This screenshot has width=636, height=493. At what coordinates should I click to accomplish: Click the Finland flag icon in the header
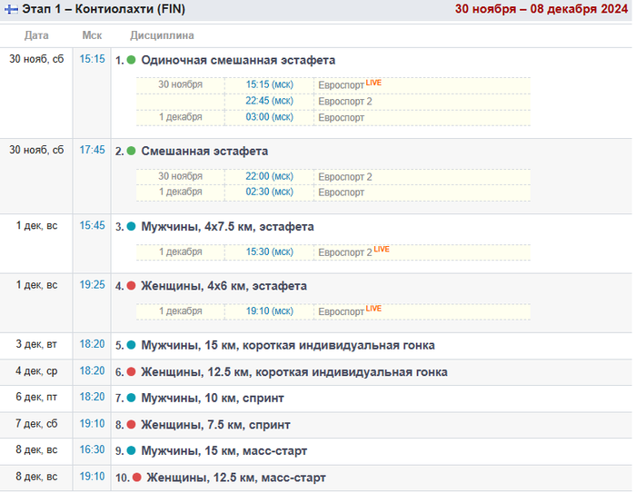(x=11, y=9)
